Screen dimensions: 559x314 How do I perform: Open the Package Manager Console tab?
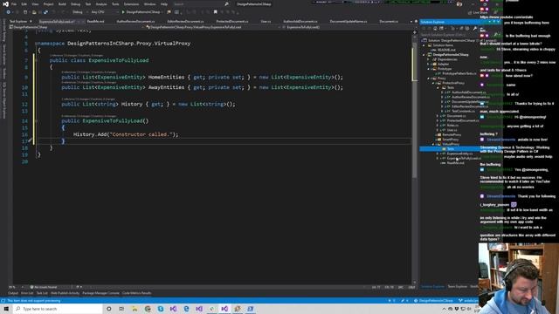point(100,293)
